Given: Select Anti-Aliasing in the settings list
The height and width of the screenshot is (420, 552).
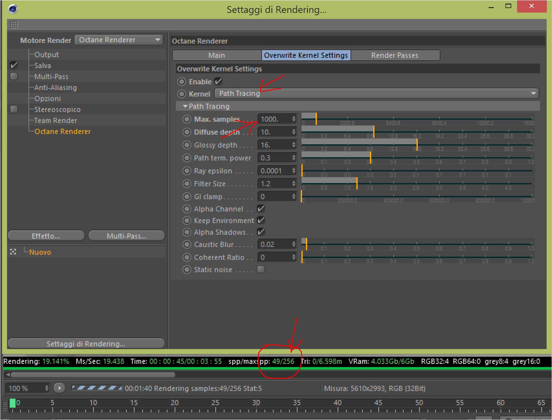Looking at the screenshot, I should tap(56, 87).
